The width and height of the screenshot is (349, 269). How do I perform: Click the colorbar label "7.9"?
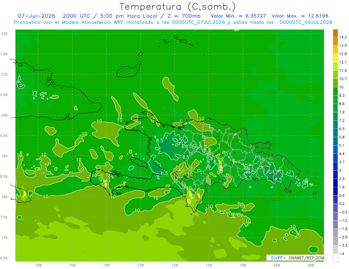pos(342,112)
